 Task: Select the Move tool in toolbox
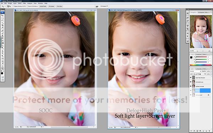pos(2,15)
